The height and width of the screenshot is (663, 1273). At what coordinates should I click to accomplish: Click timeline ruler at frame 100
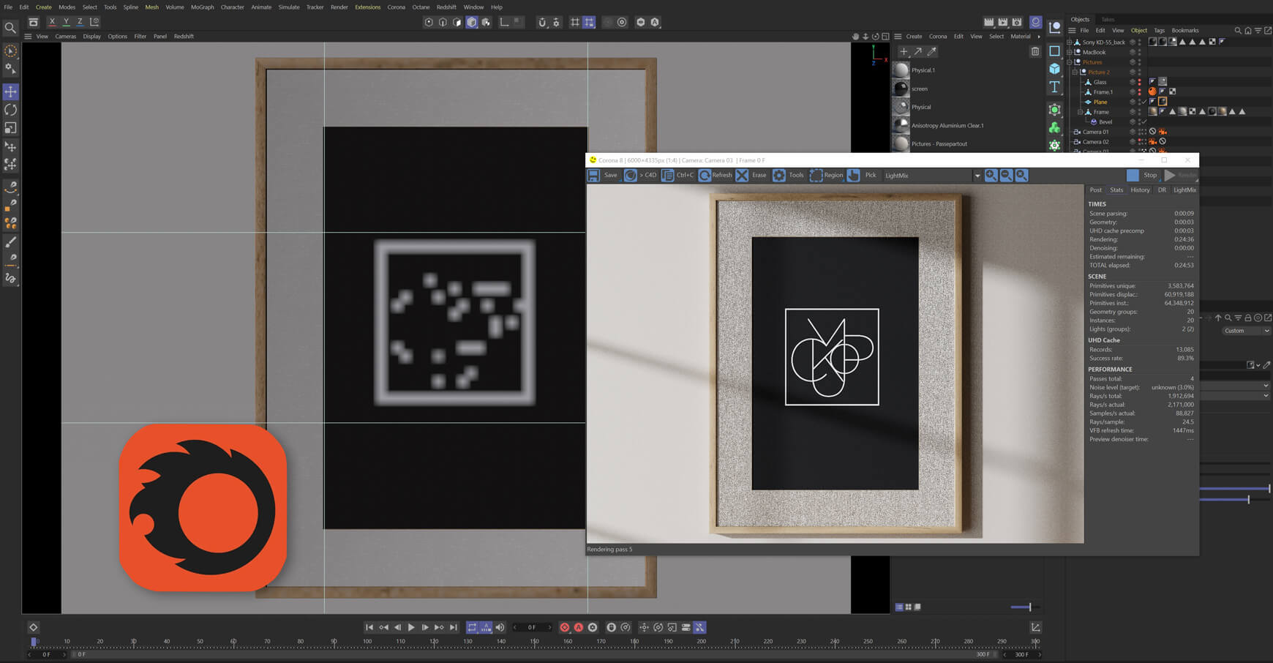367,643
